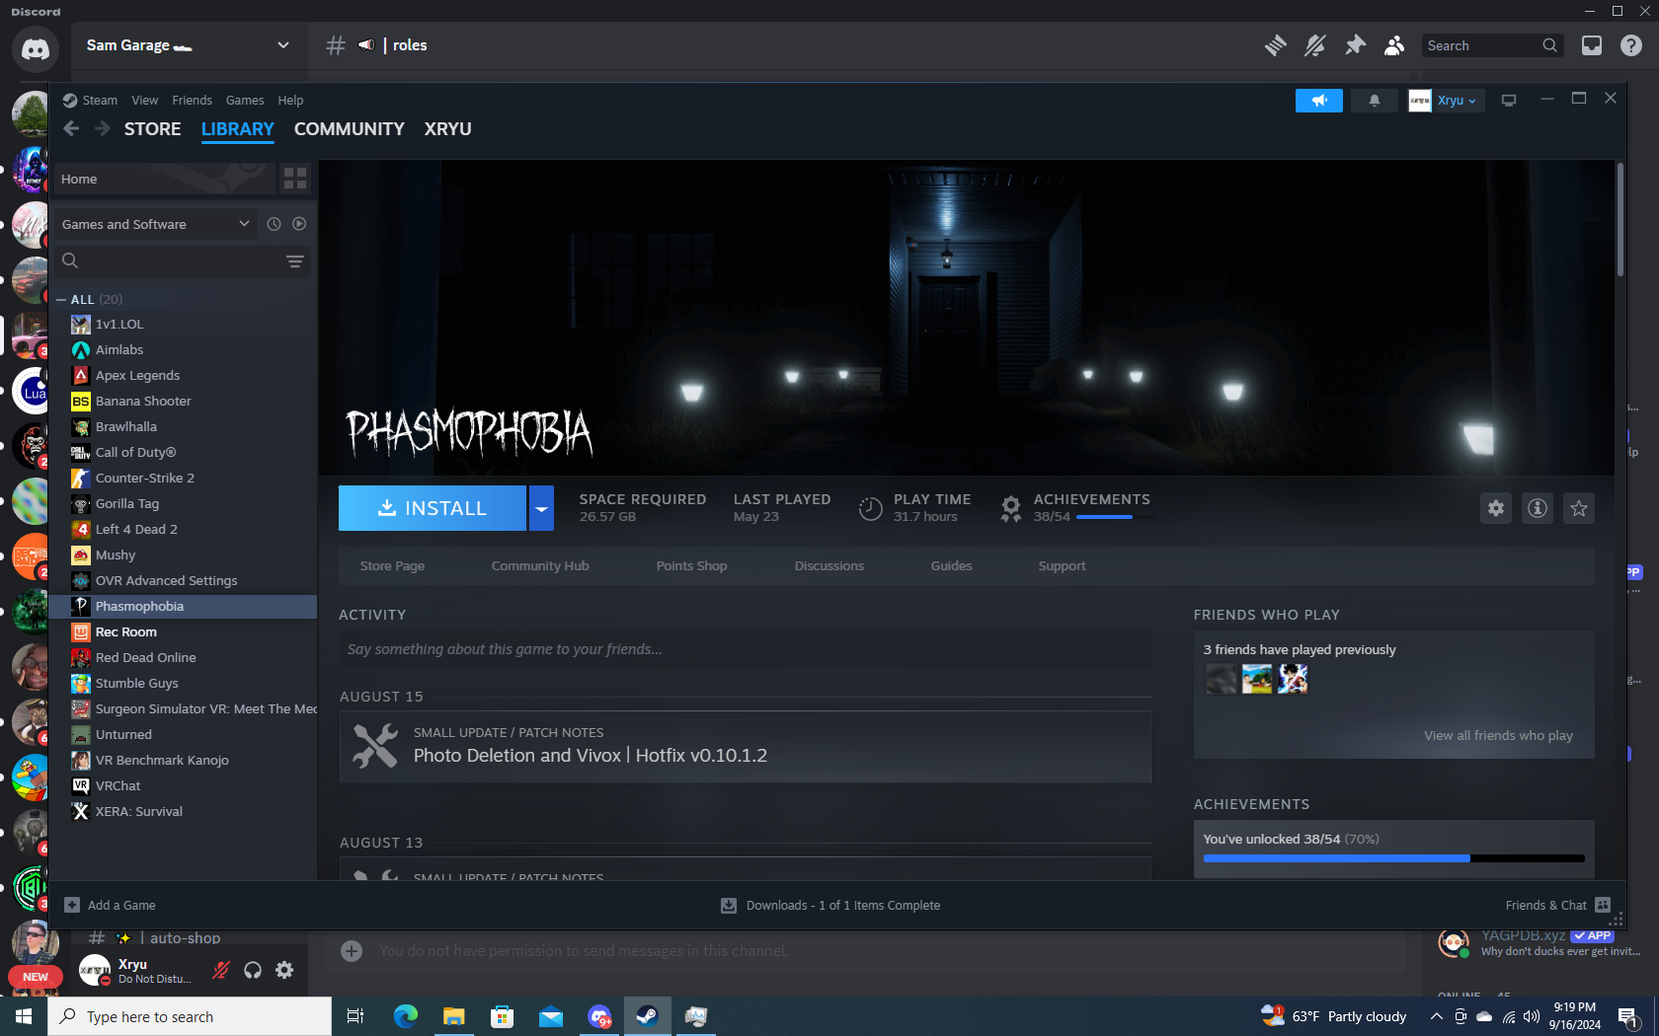The height and width of the screenshot is (1036, 1659).
Task: Unmute Discord microphone
Action: coord(221,970)
